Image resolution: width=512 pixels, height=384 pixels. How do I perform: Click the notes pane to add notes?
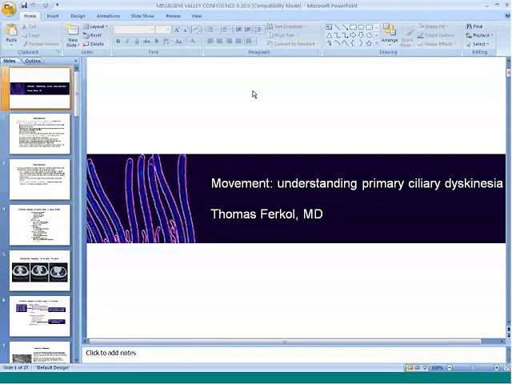pos(294,353)
